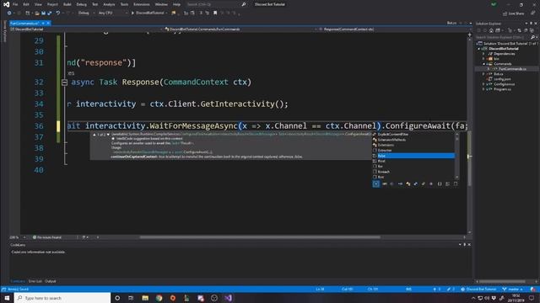Close the CodeLens panel
540x303 pixels.
click(469, 245)
